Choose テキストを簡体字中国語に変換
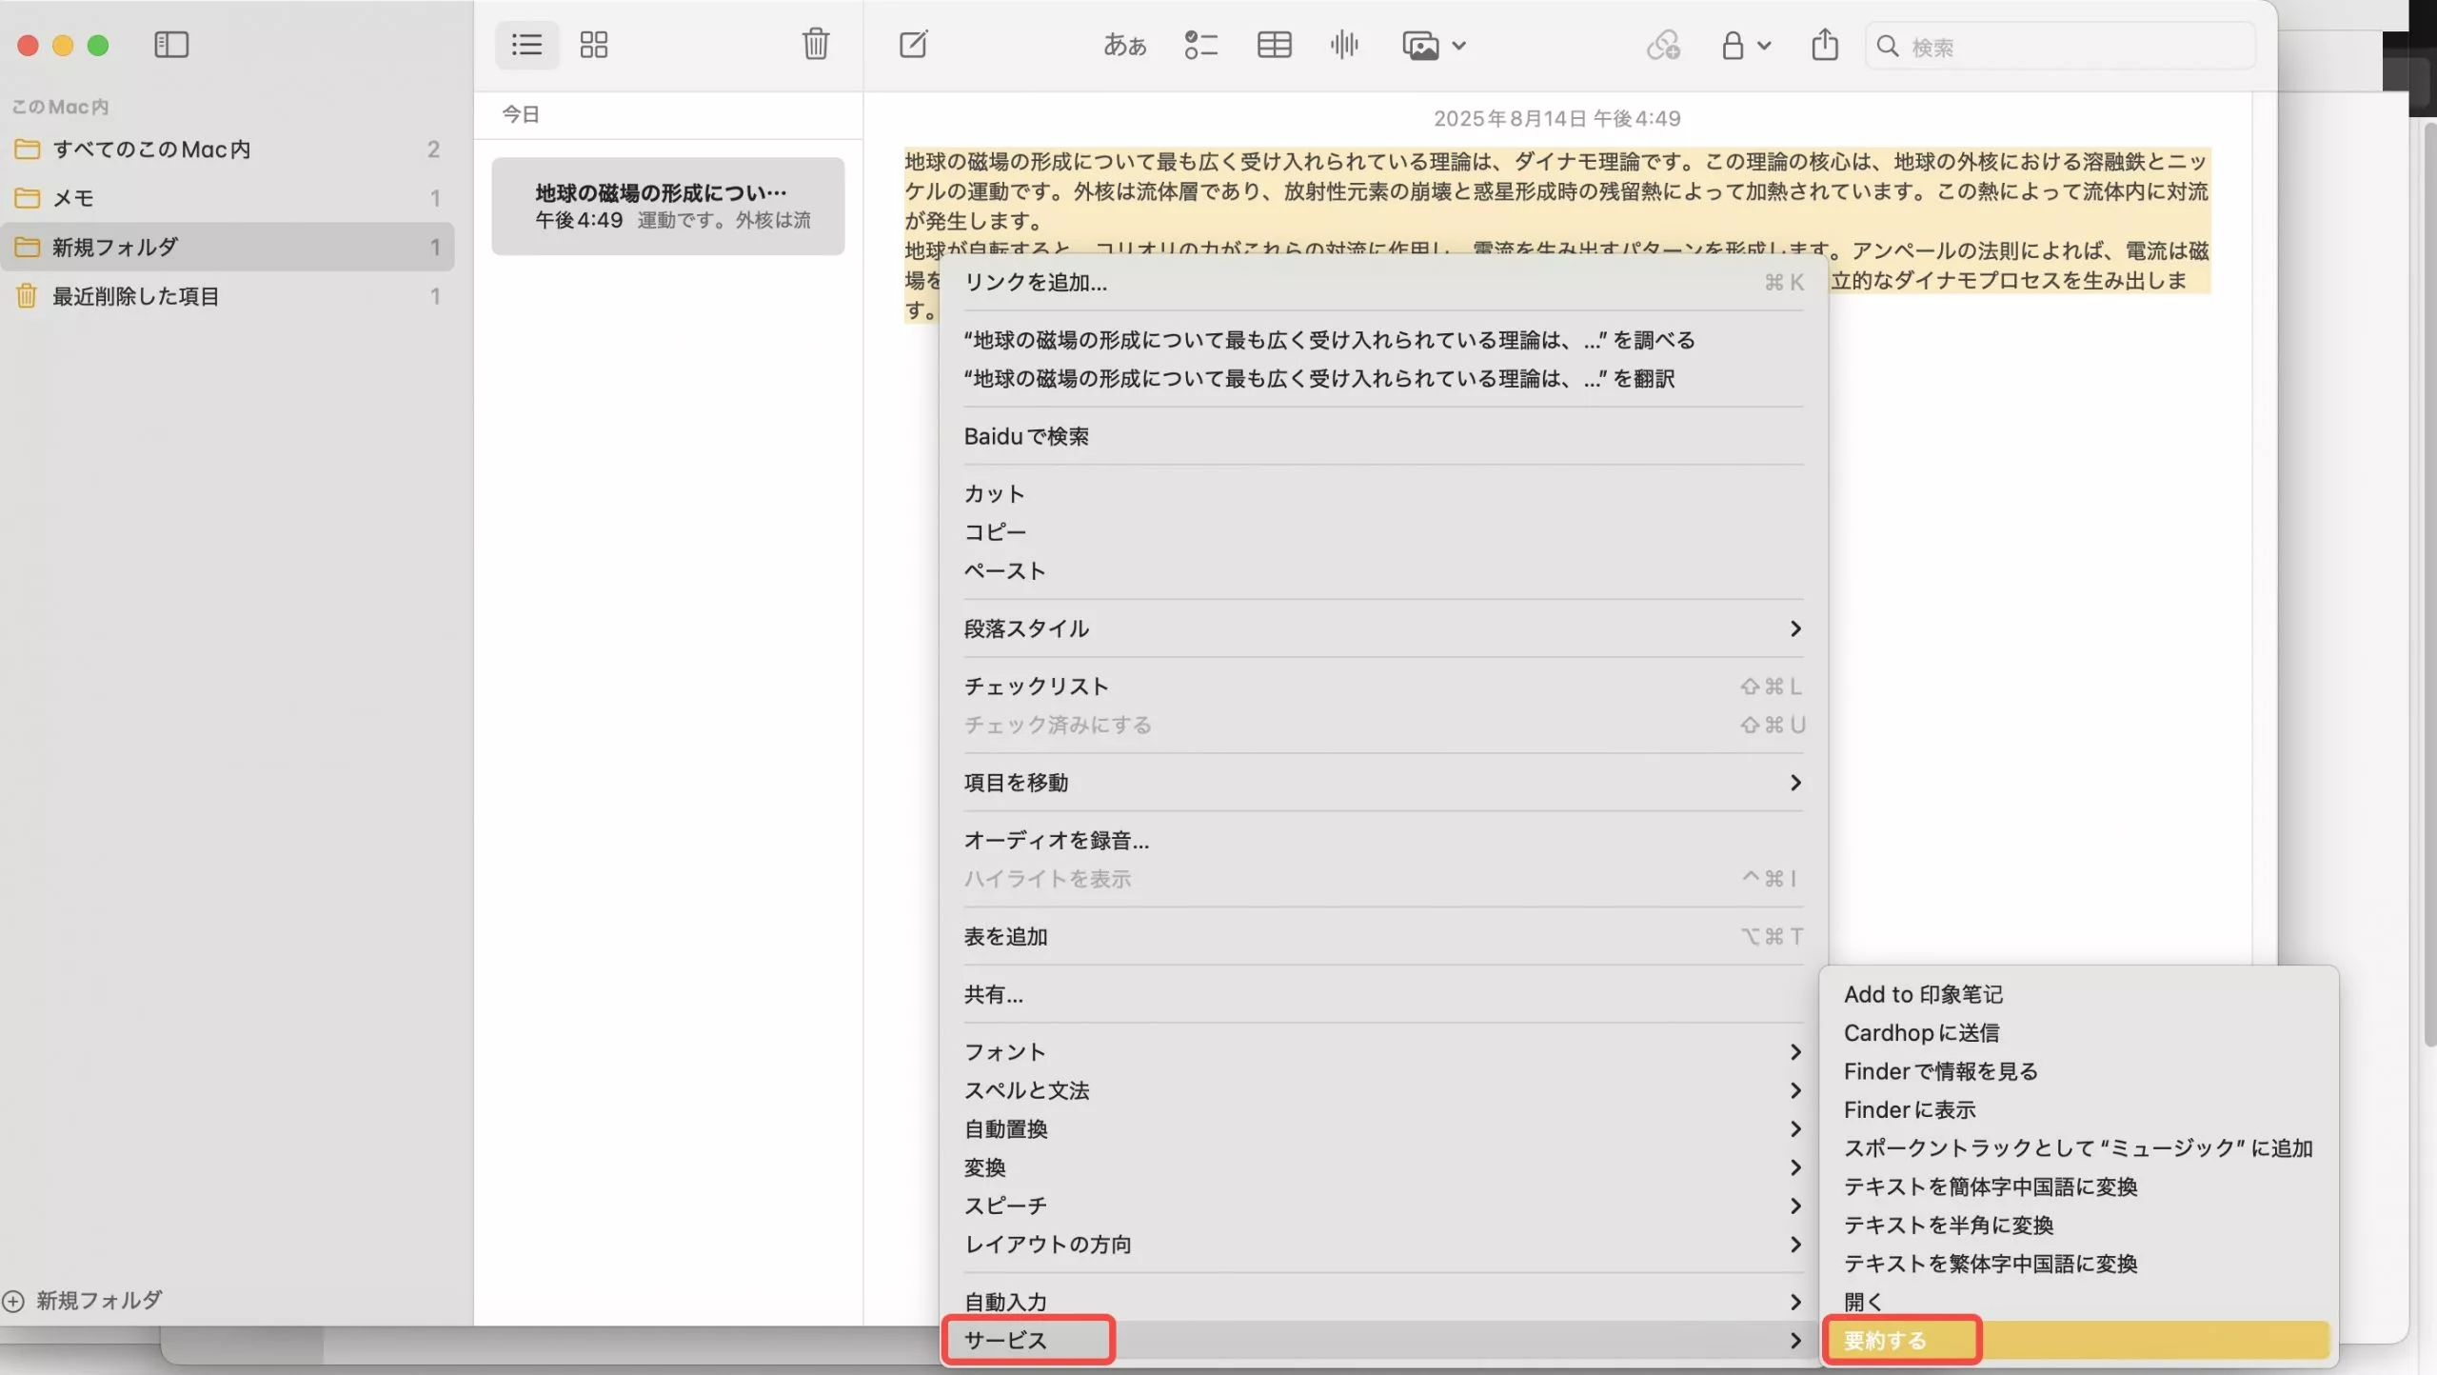 2078,1187
